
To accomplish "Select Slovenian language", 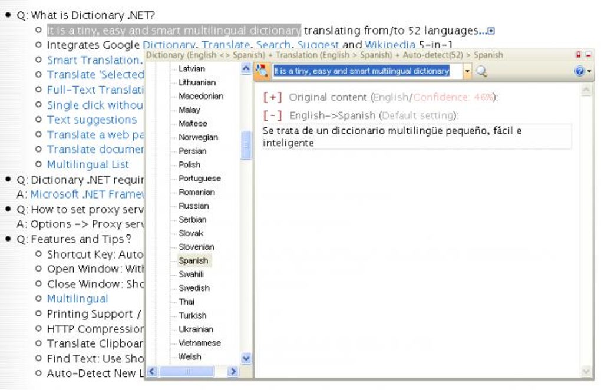I will click(x=196, y=247).
